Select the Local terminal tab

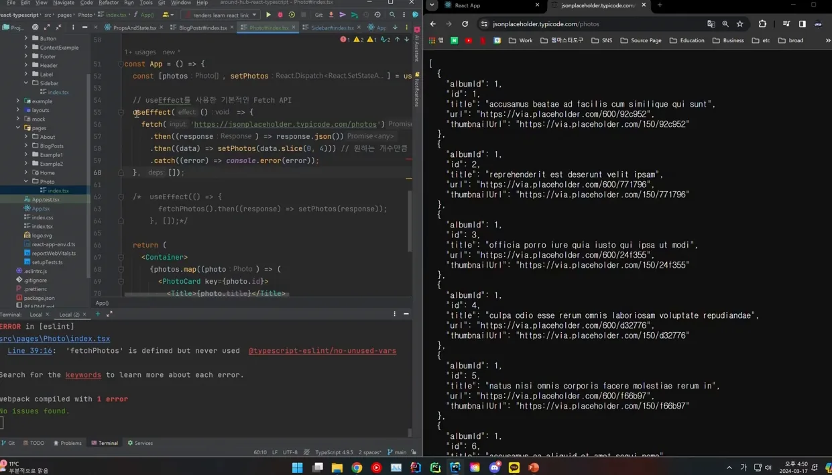click(x=36, y=314)
